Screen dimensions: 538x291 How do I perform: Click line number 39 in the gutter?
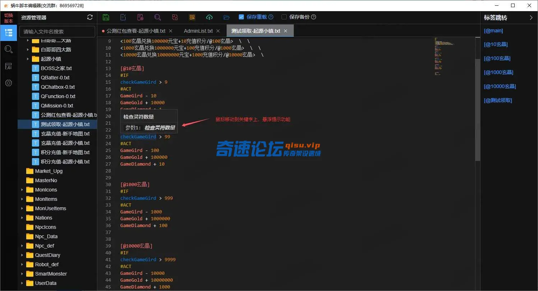point(108,246)
